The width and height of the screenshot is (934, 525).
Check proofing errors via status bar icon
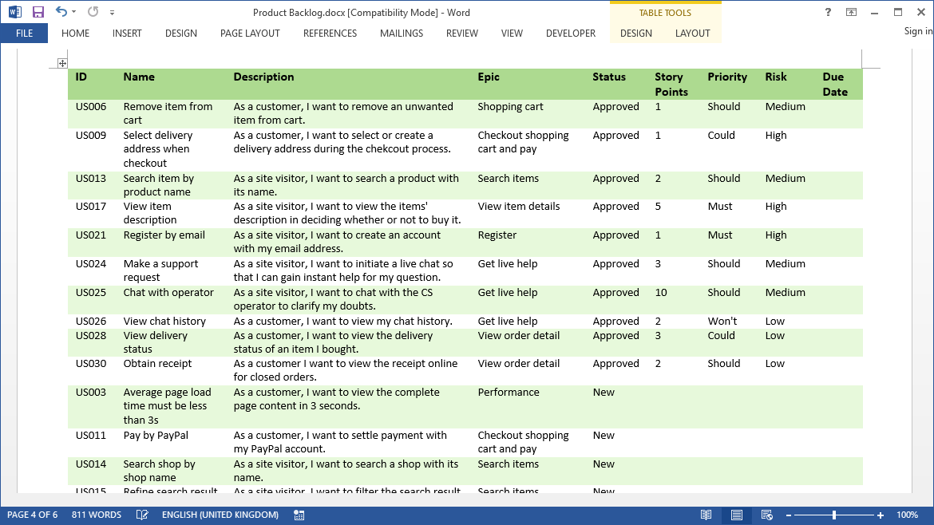tap(142, 515)
